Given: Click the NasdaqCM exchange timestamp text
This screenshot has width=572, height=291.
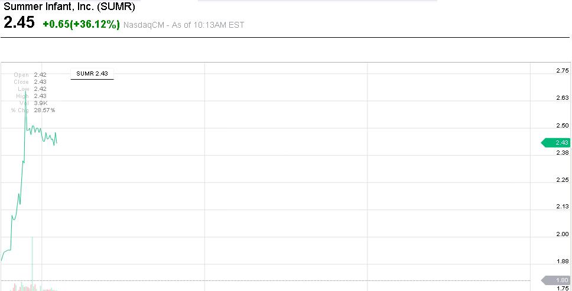Looking at the screenshot, I should click(183, 25).
